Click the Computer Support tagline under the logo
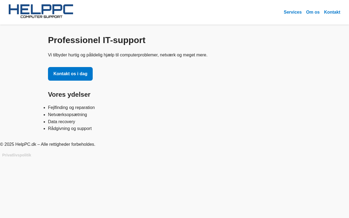This screenshot has height=218, width=349. (41, 17)
